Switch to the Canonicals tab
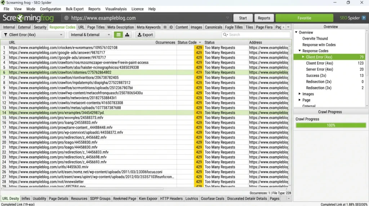 (x=213, y=27)
